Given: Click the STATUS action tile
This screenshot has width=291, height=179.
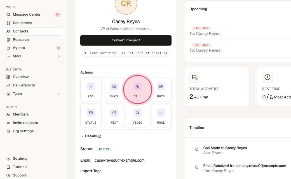Looking at the screenshot, I should click(x=91, y=116).
